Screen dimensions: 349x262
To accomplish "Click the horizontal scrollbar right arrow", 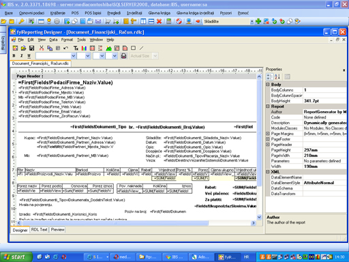I will click(x=254, y=223).
